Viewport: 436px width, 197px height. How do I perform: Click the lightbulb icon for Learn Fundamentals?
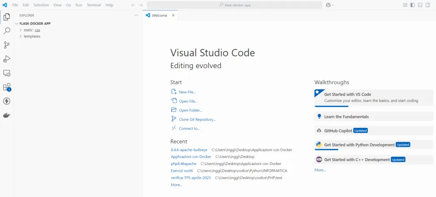319,117
